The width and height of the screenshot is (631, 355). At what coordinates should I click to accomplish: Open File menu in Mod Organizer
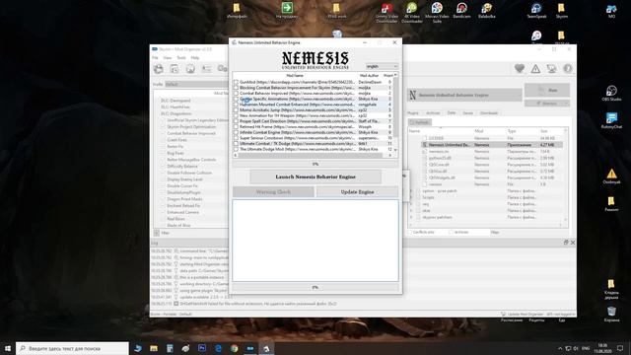[x=155, y=58]
